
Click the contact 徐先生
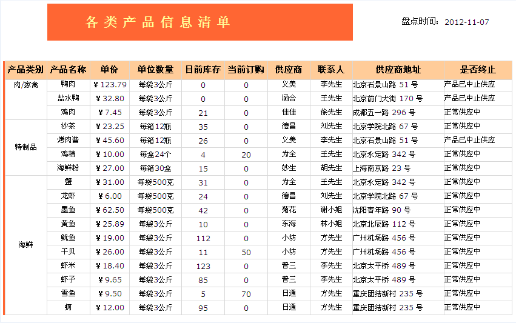(x=332, y=112)
